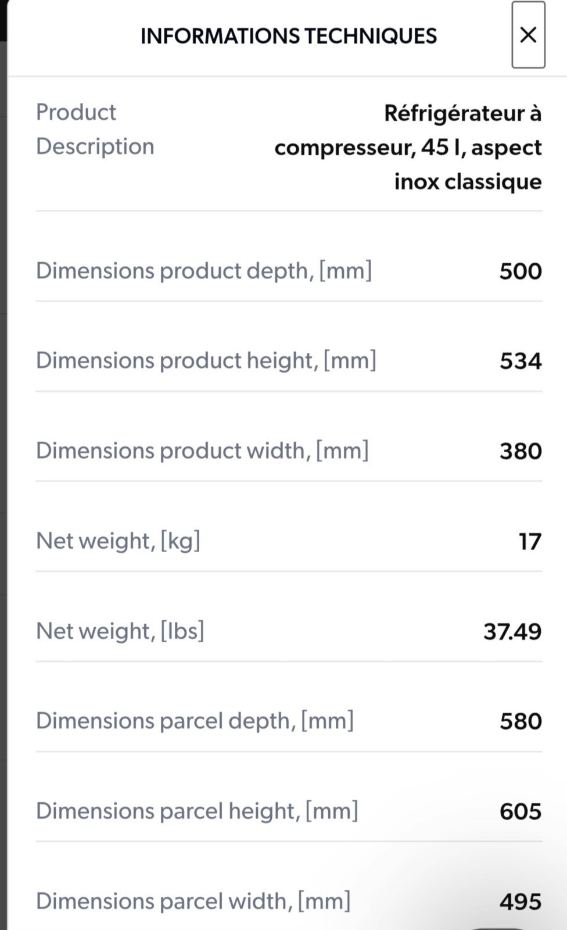567x930 pixels.
Task: Select the Net weight [kg] label
Action: click(x=118, y=541)
